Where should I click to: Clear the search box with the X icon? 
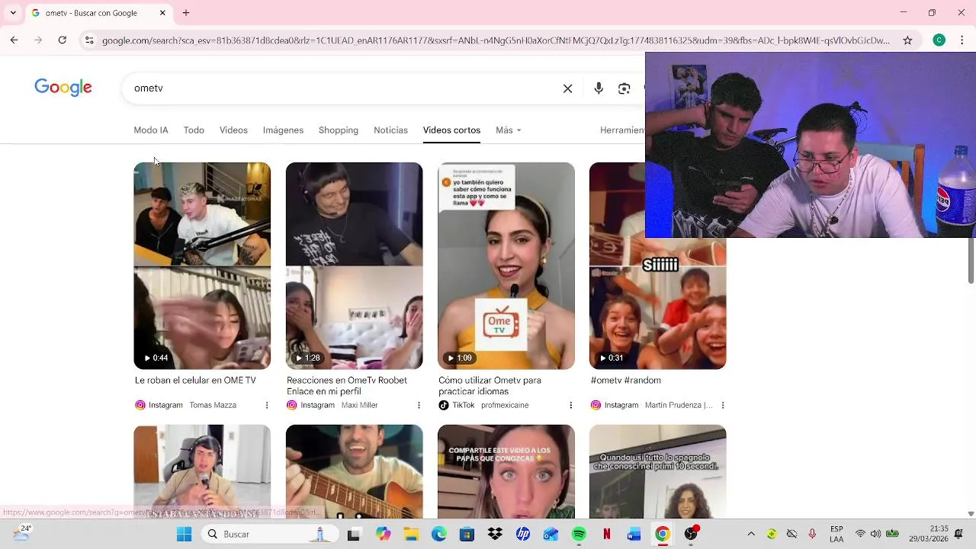coord(567,88)
